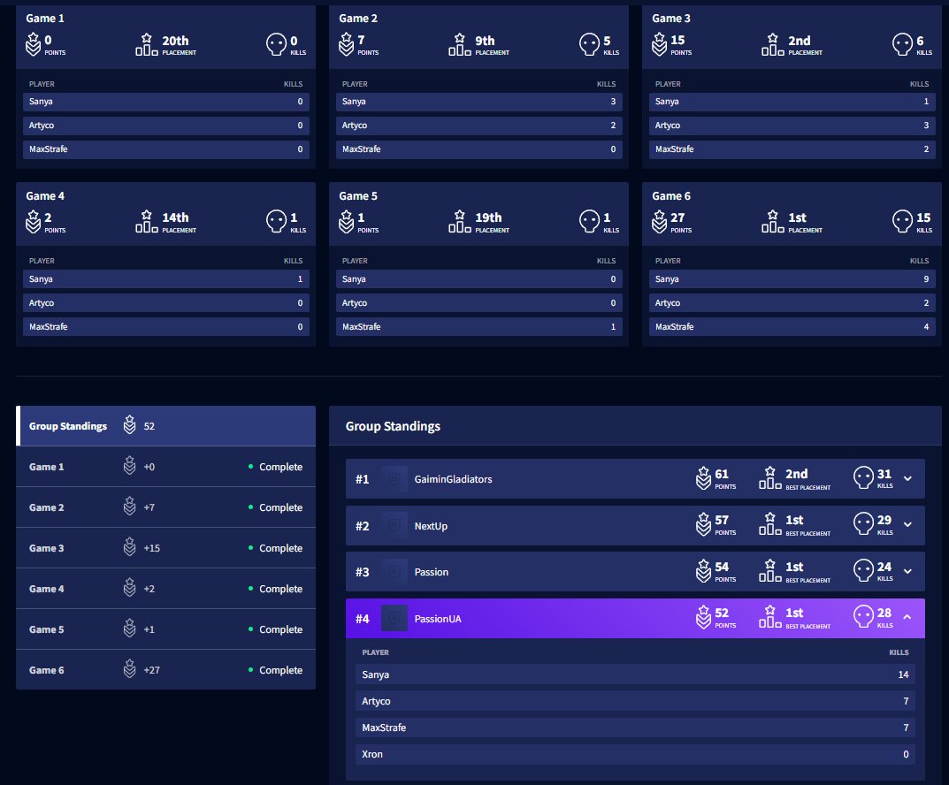Click MaxStrafe row in Game 5 card

point(479,326)
